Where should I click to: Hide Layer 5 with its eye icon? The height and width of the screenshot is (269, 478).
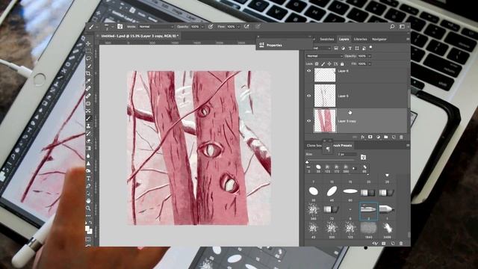click(308, 96)
